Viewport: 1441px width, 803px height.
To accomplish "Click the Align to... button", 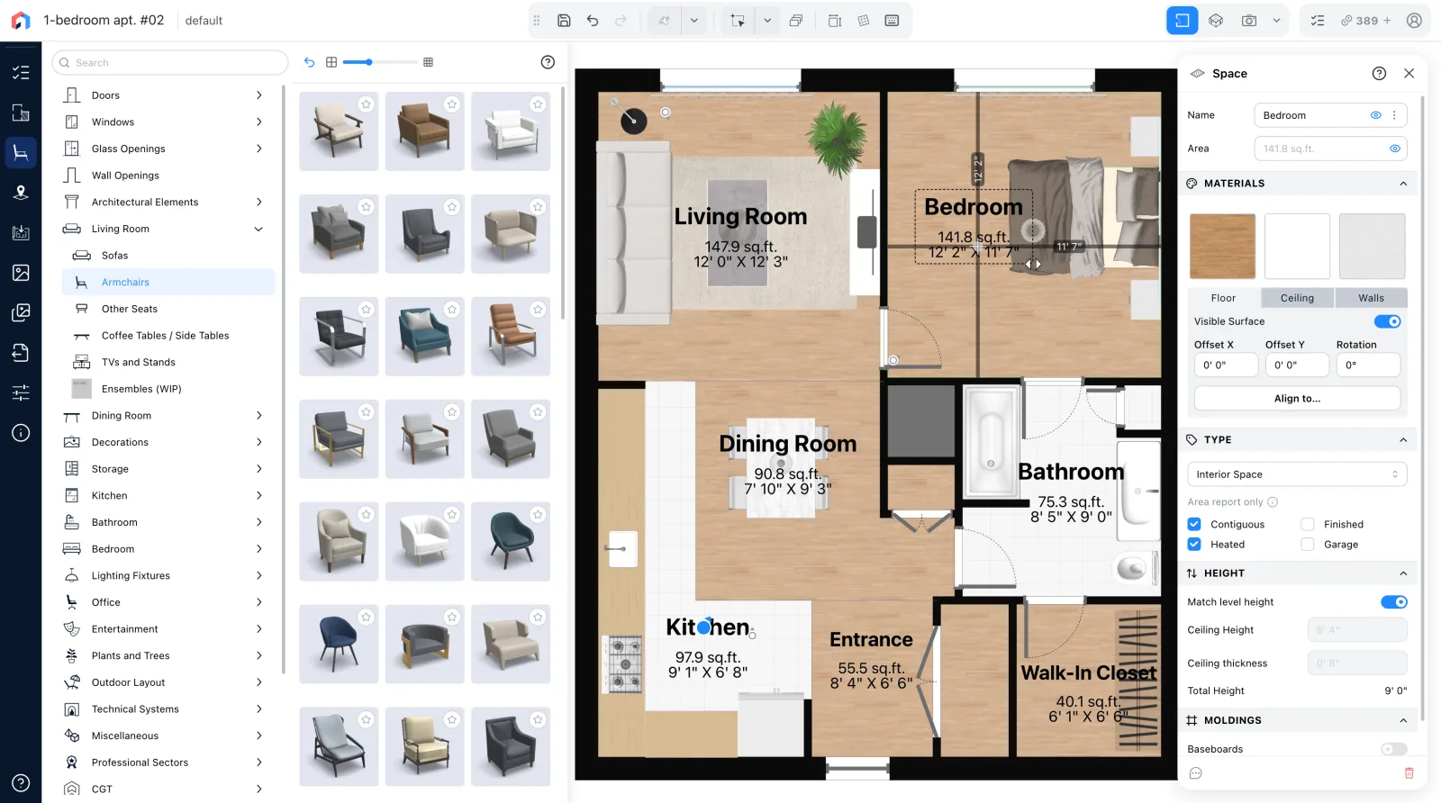I will 1297,399.
